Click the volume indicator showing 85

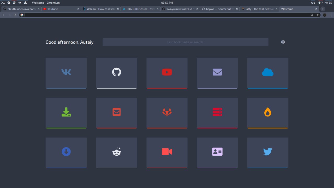pos(328,3)
